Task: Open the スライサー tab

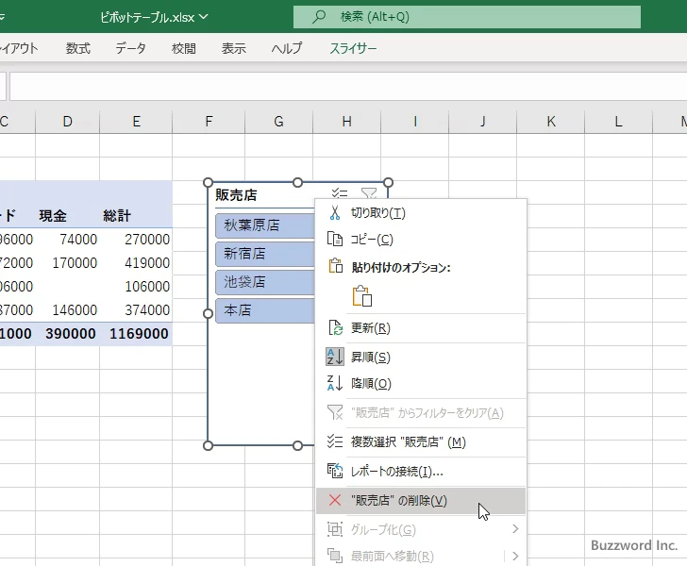Action: 353,48
